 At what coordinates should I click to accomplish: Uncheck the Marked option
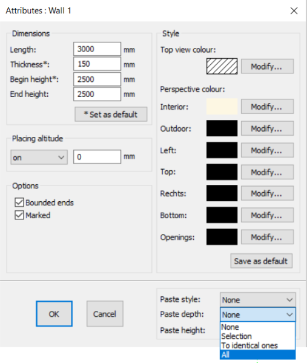[x=19, y=215]
